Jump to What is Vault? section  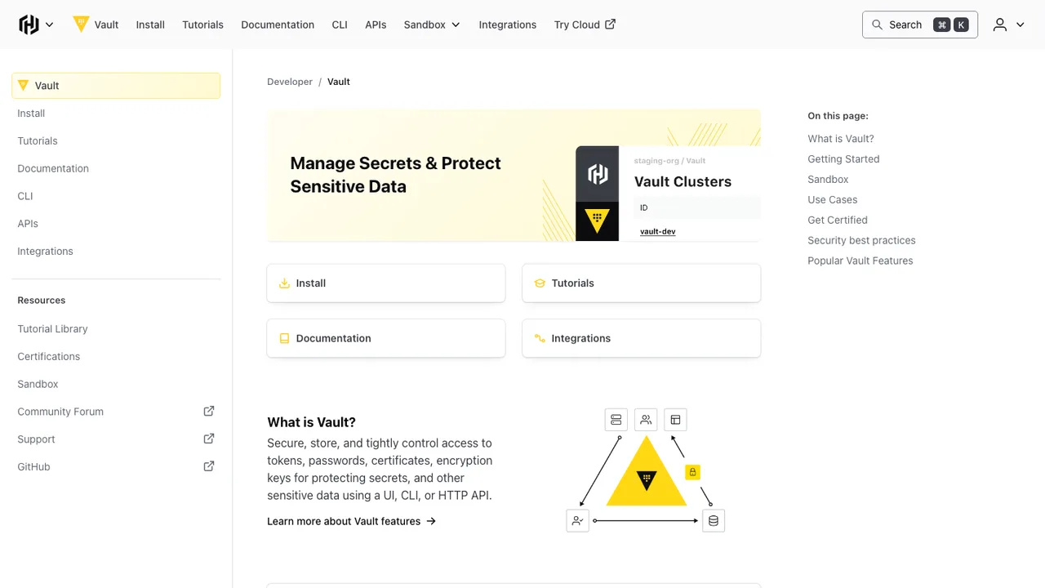(841, 139)
